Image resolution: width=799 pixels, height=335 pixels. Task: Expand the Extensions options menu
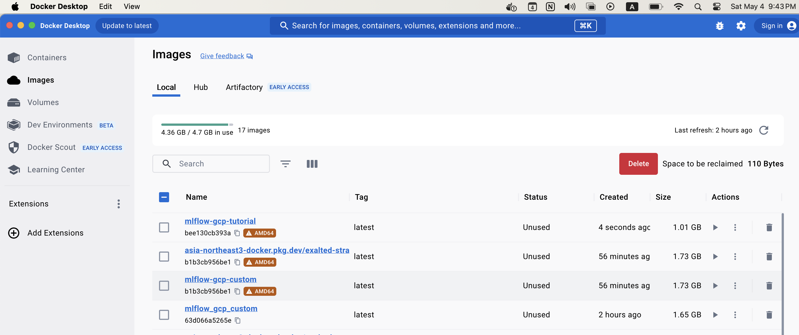click(x=118, y=204)
